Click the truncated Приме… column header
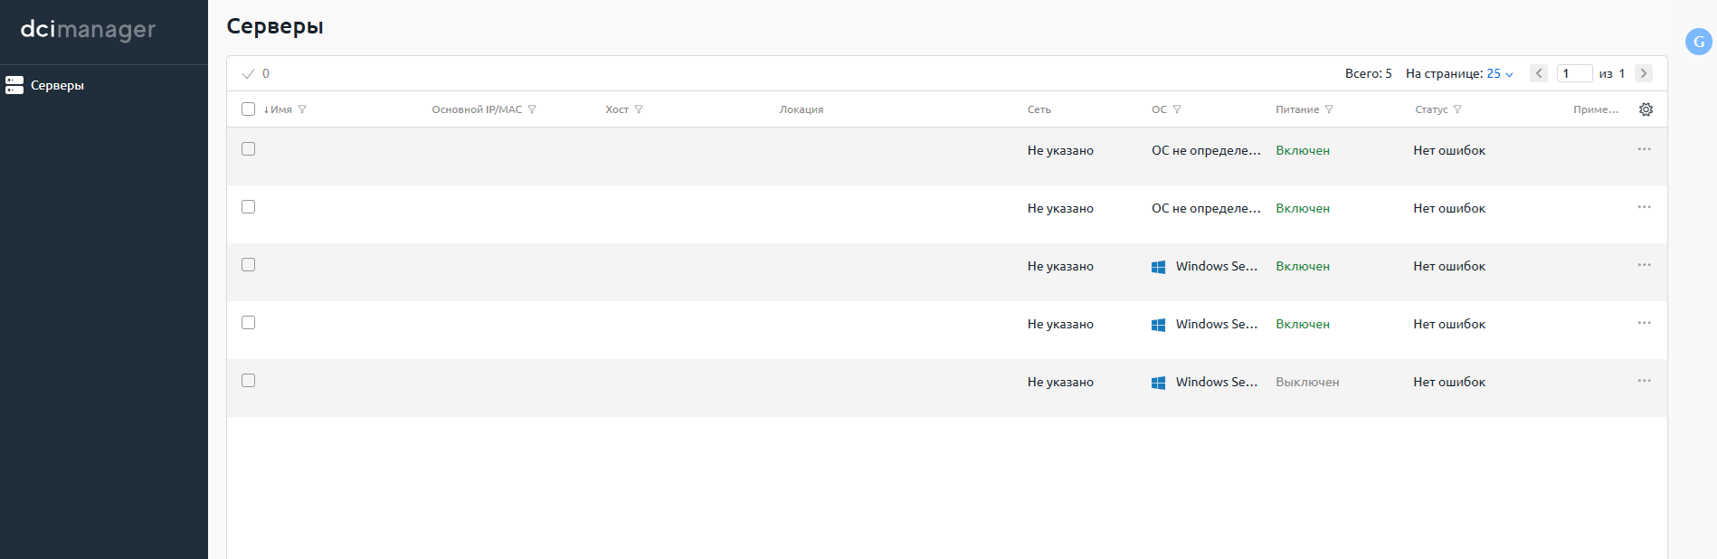This screenshot has height=559, width=1717. click(x=1596, y=109)
